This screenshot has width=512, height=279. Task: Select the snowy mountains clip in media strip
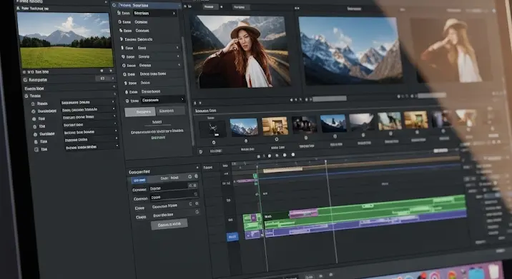pyautogui.click(x=244, y=127)
